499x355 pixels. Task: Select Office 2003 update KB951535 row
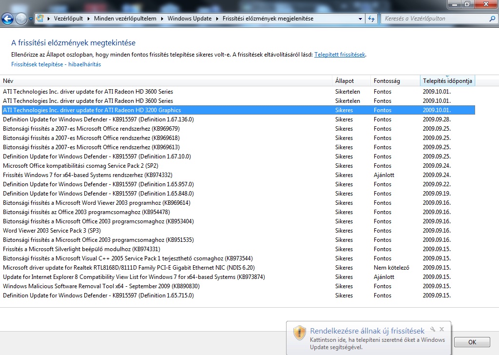click(x=238, y=240)
